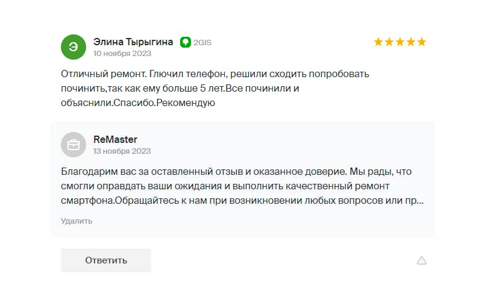This screenshot has width=485, height=302.
Task: Click the fourth rating star
Action: point(411,42)
